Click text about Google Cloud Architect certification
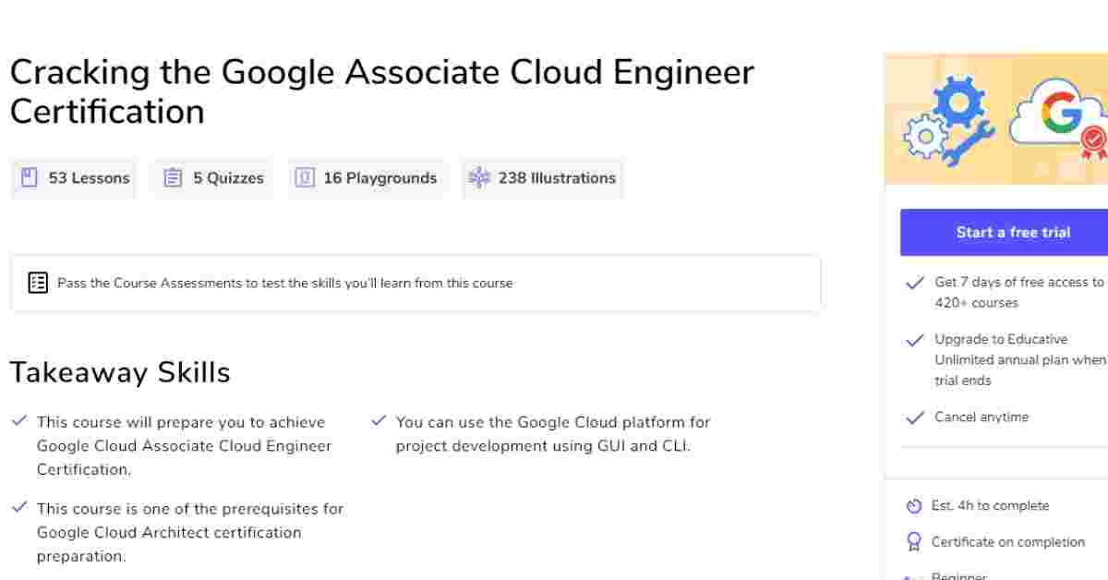 click(190, 532)
